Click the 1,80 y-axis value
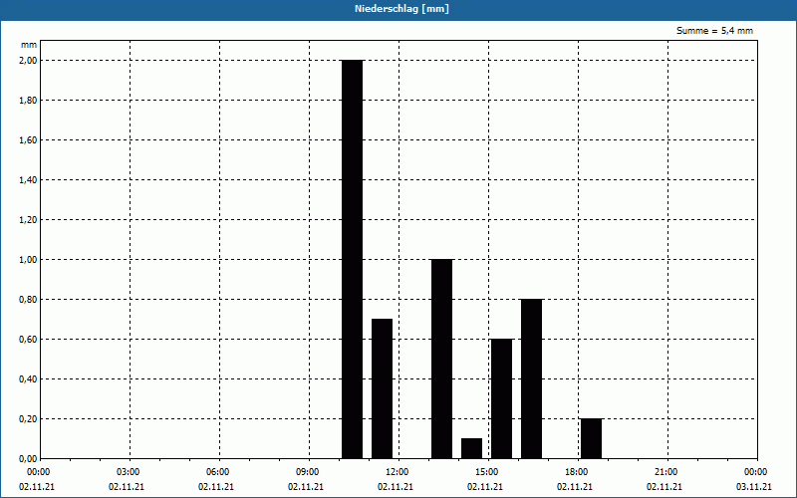Viewport: 797px width, 498px height. [x=28, y=101]
